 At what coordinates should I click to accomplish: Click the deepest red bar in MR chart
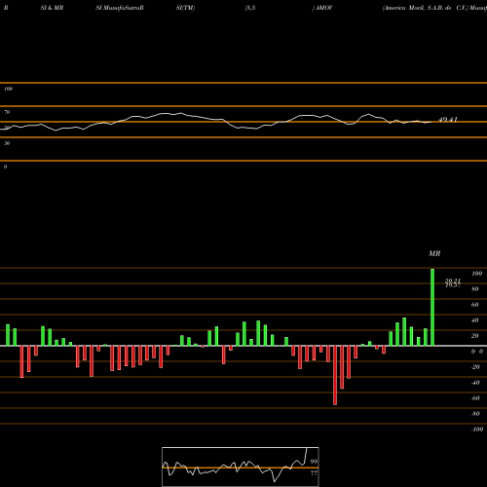pos(335,375)
